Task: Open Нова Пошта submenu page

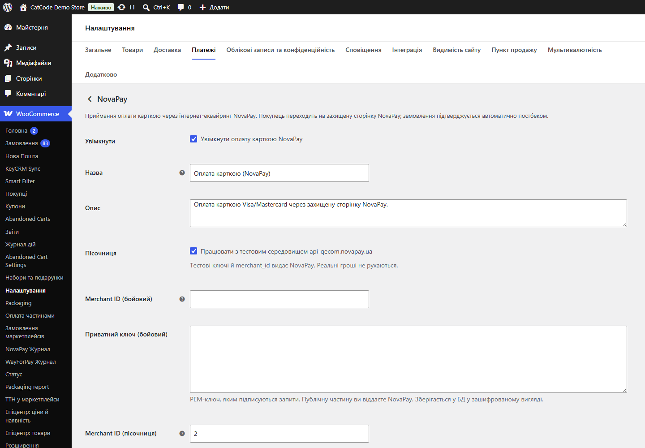Action: tap(21, 156)
